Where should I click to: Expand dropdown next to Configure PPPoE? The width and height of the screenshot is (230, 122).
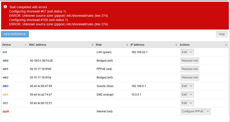tap(208, 111)
